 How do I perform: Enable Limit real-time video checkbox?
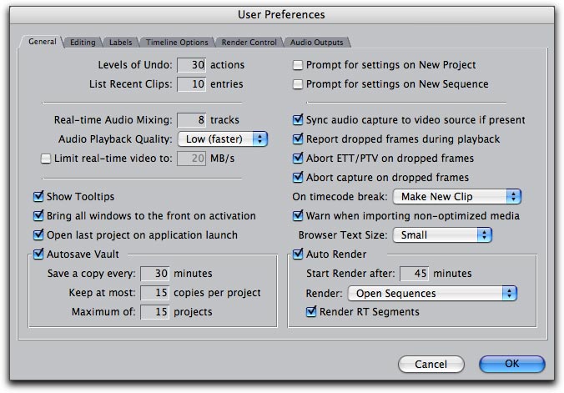(x=46, y=159)
